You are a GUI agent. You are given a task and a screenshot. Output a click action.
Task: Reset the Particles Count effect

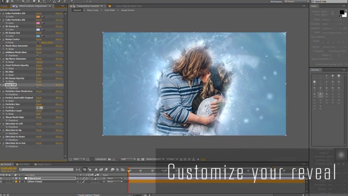[39, 111]
